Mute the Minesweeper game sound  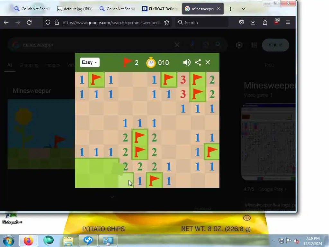(x=187, y=62)
